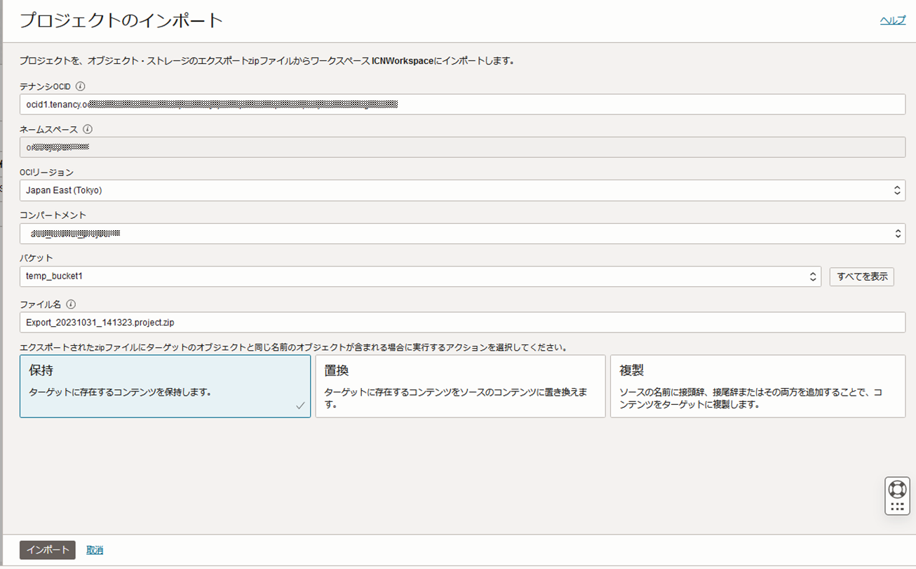
Task: Select the 複製 conflict action card
Action: coord(757,387)
